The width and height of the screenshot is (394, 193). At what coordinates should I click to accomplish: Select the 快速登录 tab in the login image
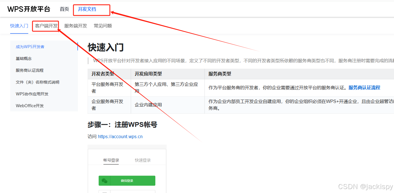143,160
